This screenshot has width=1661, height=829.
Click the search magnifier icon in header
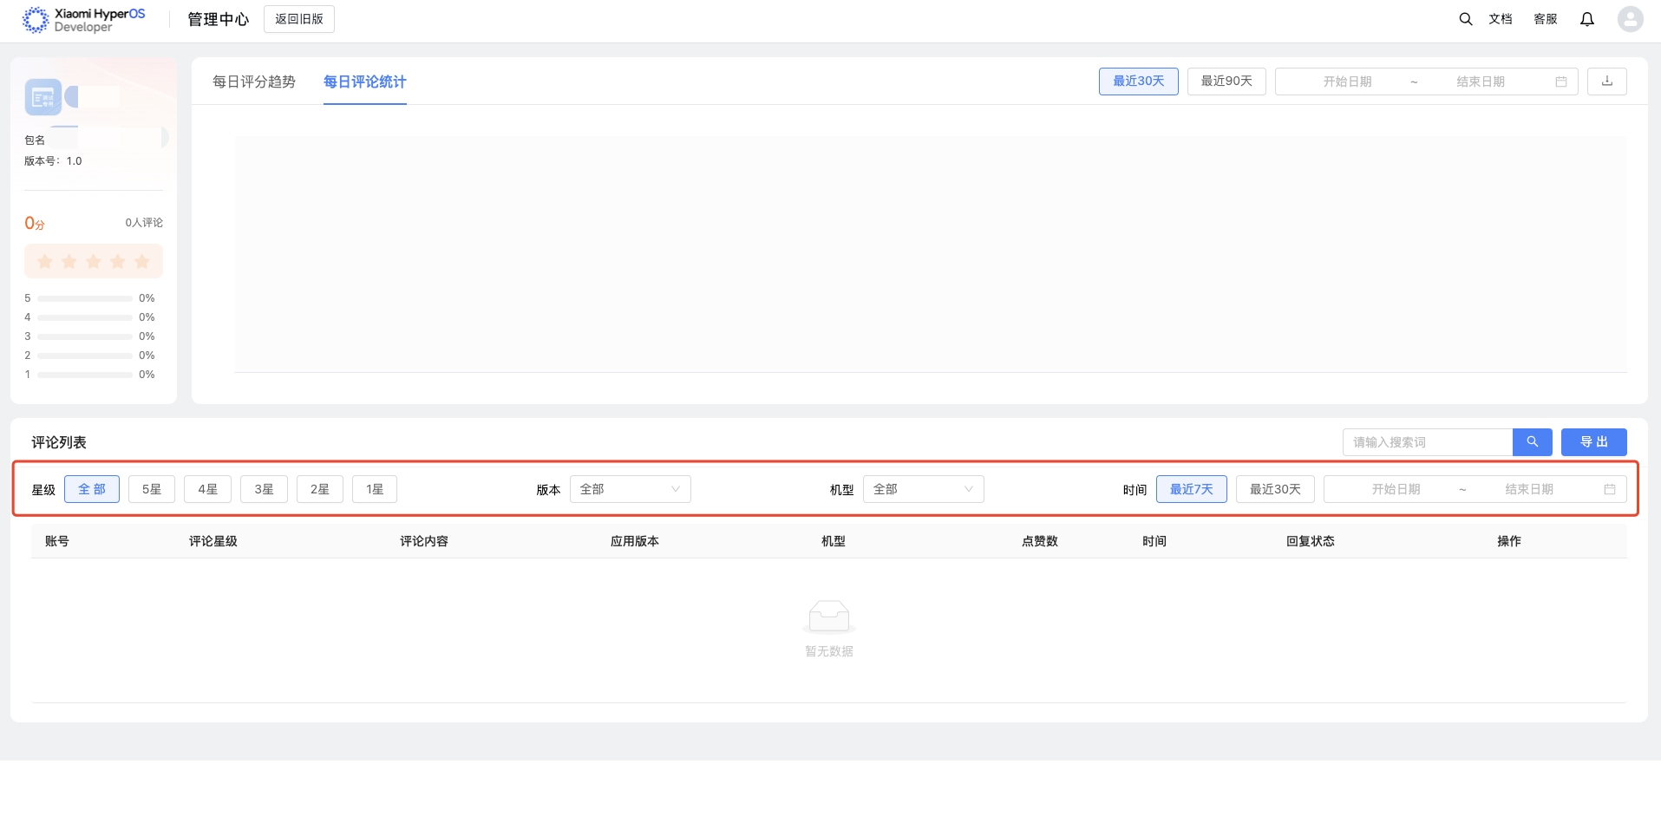pyautogui.click(x=1465, y=19)
